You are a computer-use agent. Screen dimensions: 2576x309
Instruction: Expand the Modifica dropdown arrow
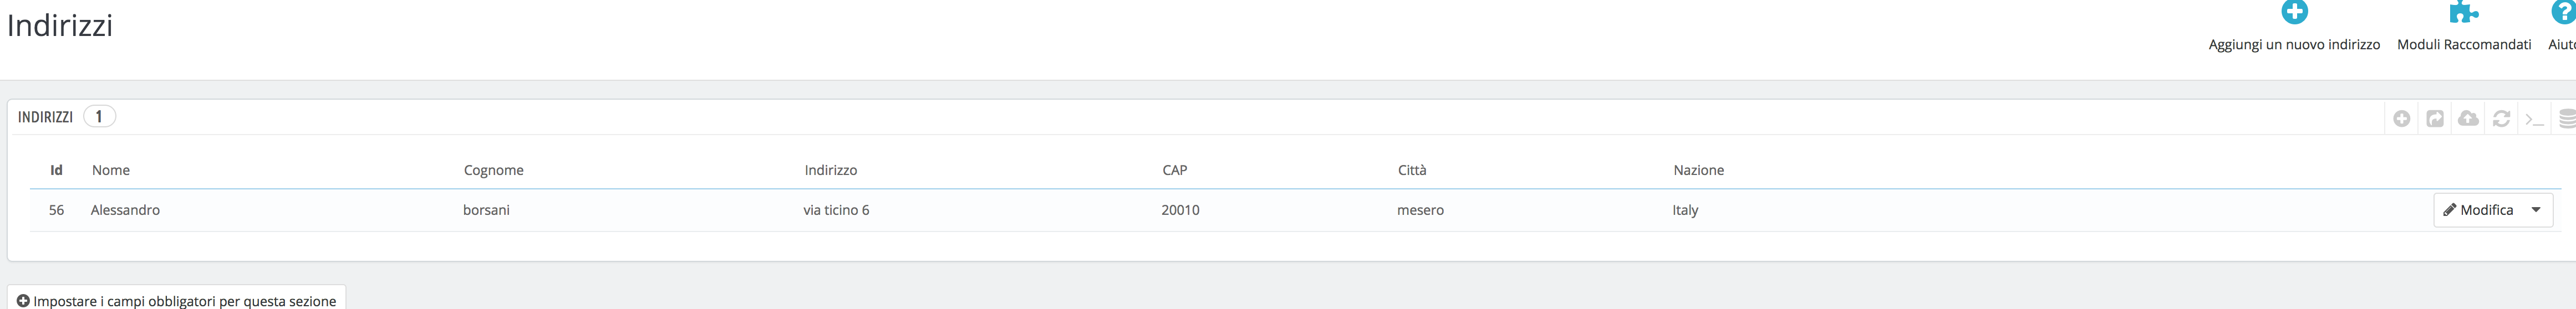pos(2536,210)
